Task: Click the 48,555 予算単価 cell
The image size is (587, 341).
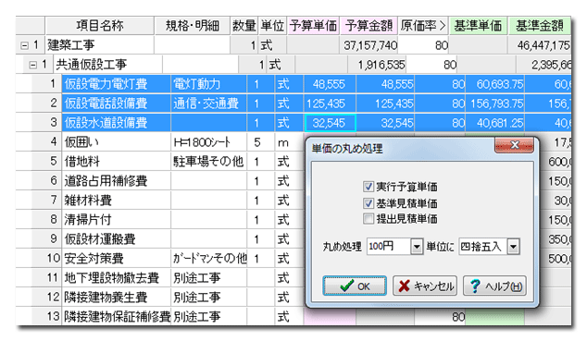Action: 330,84
